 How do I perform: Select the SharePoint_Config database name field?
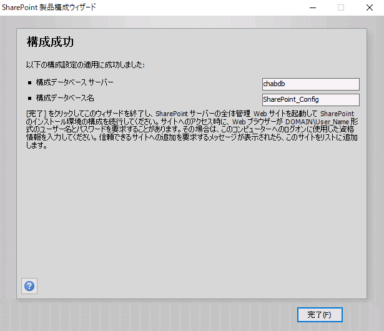pyautogui.click(x=310, y=100)
